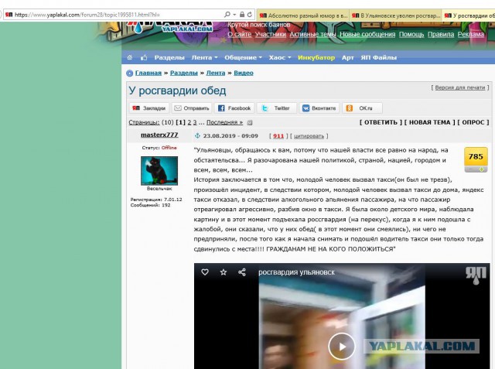The width and height of the screenshot is (495, 369).
Task: Open address bar search dropdown arrow
Action: [234, 15]
